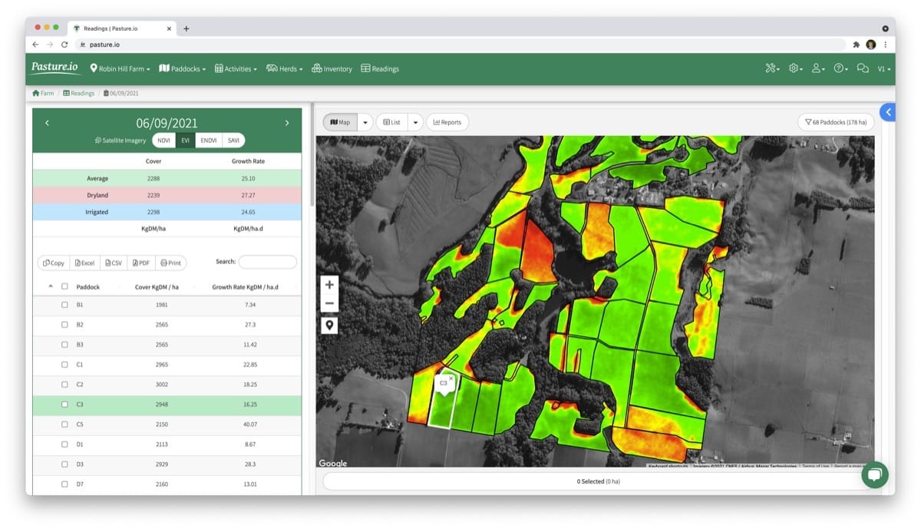The image size is (921, 529).
Task: Open the Reports button
Action: 447,122
